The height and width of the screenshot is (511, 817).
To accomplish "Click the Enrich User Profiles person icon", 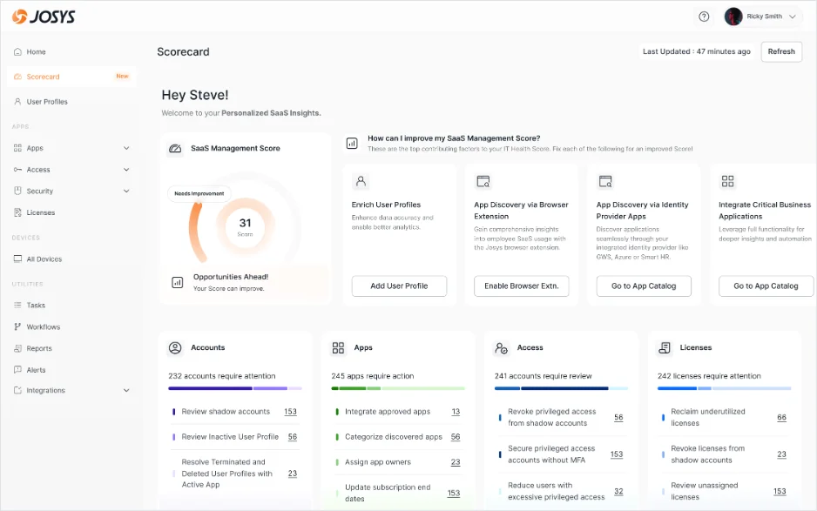I will click(x=361, y=181).
